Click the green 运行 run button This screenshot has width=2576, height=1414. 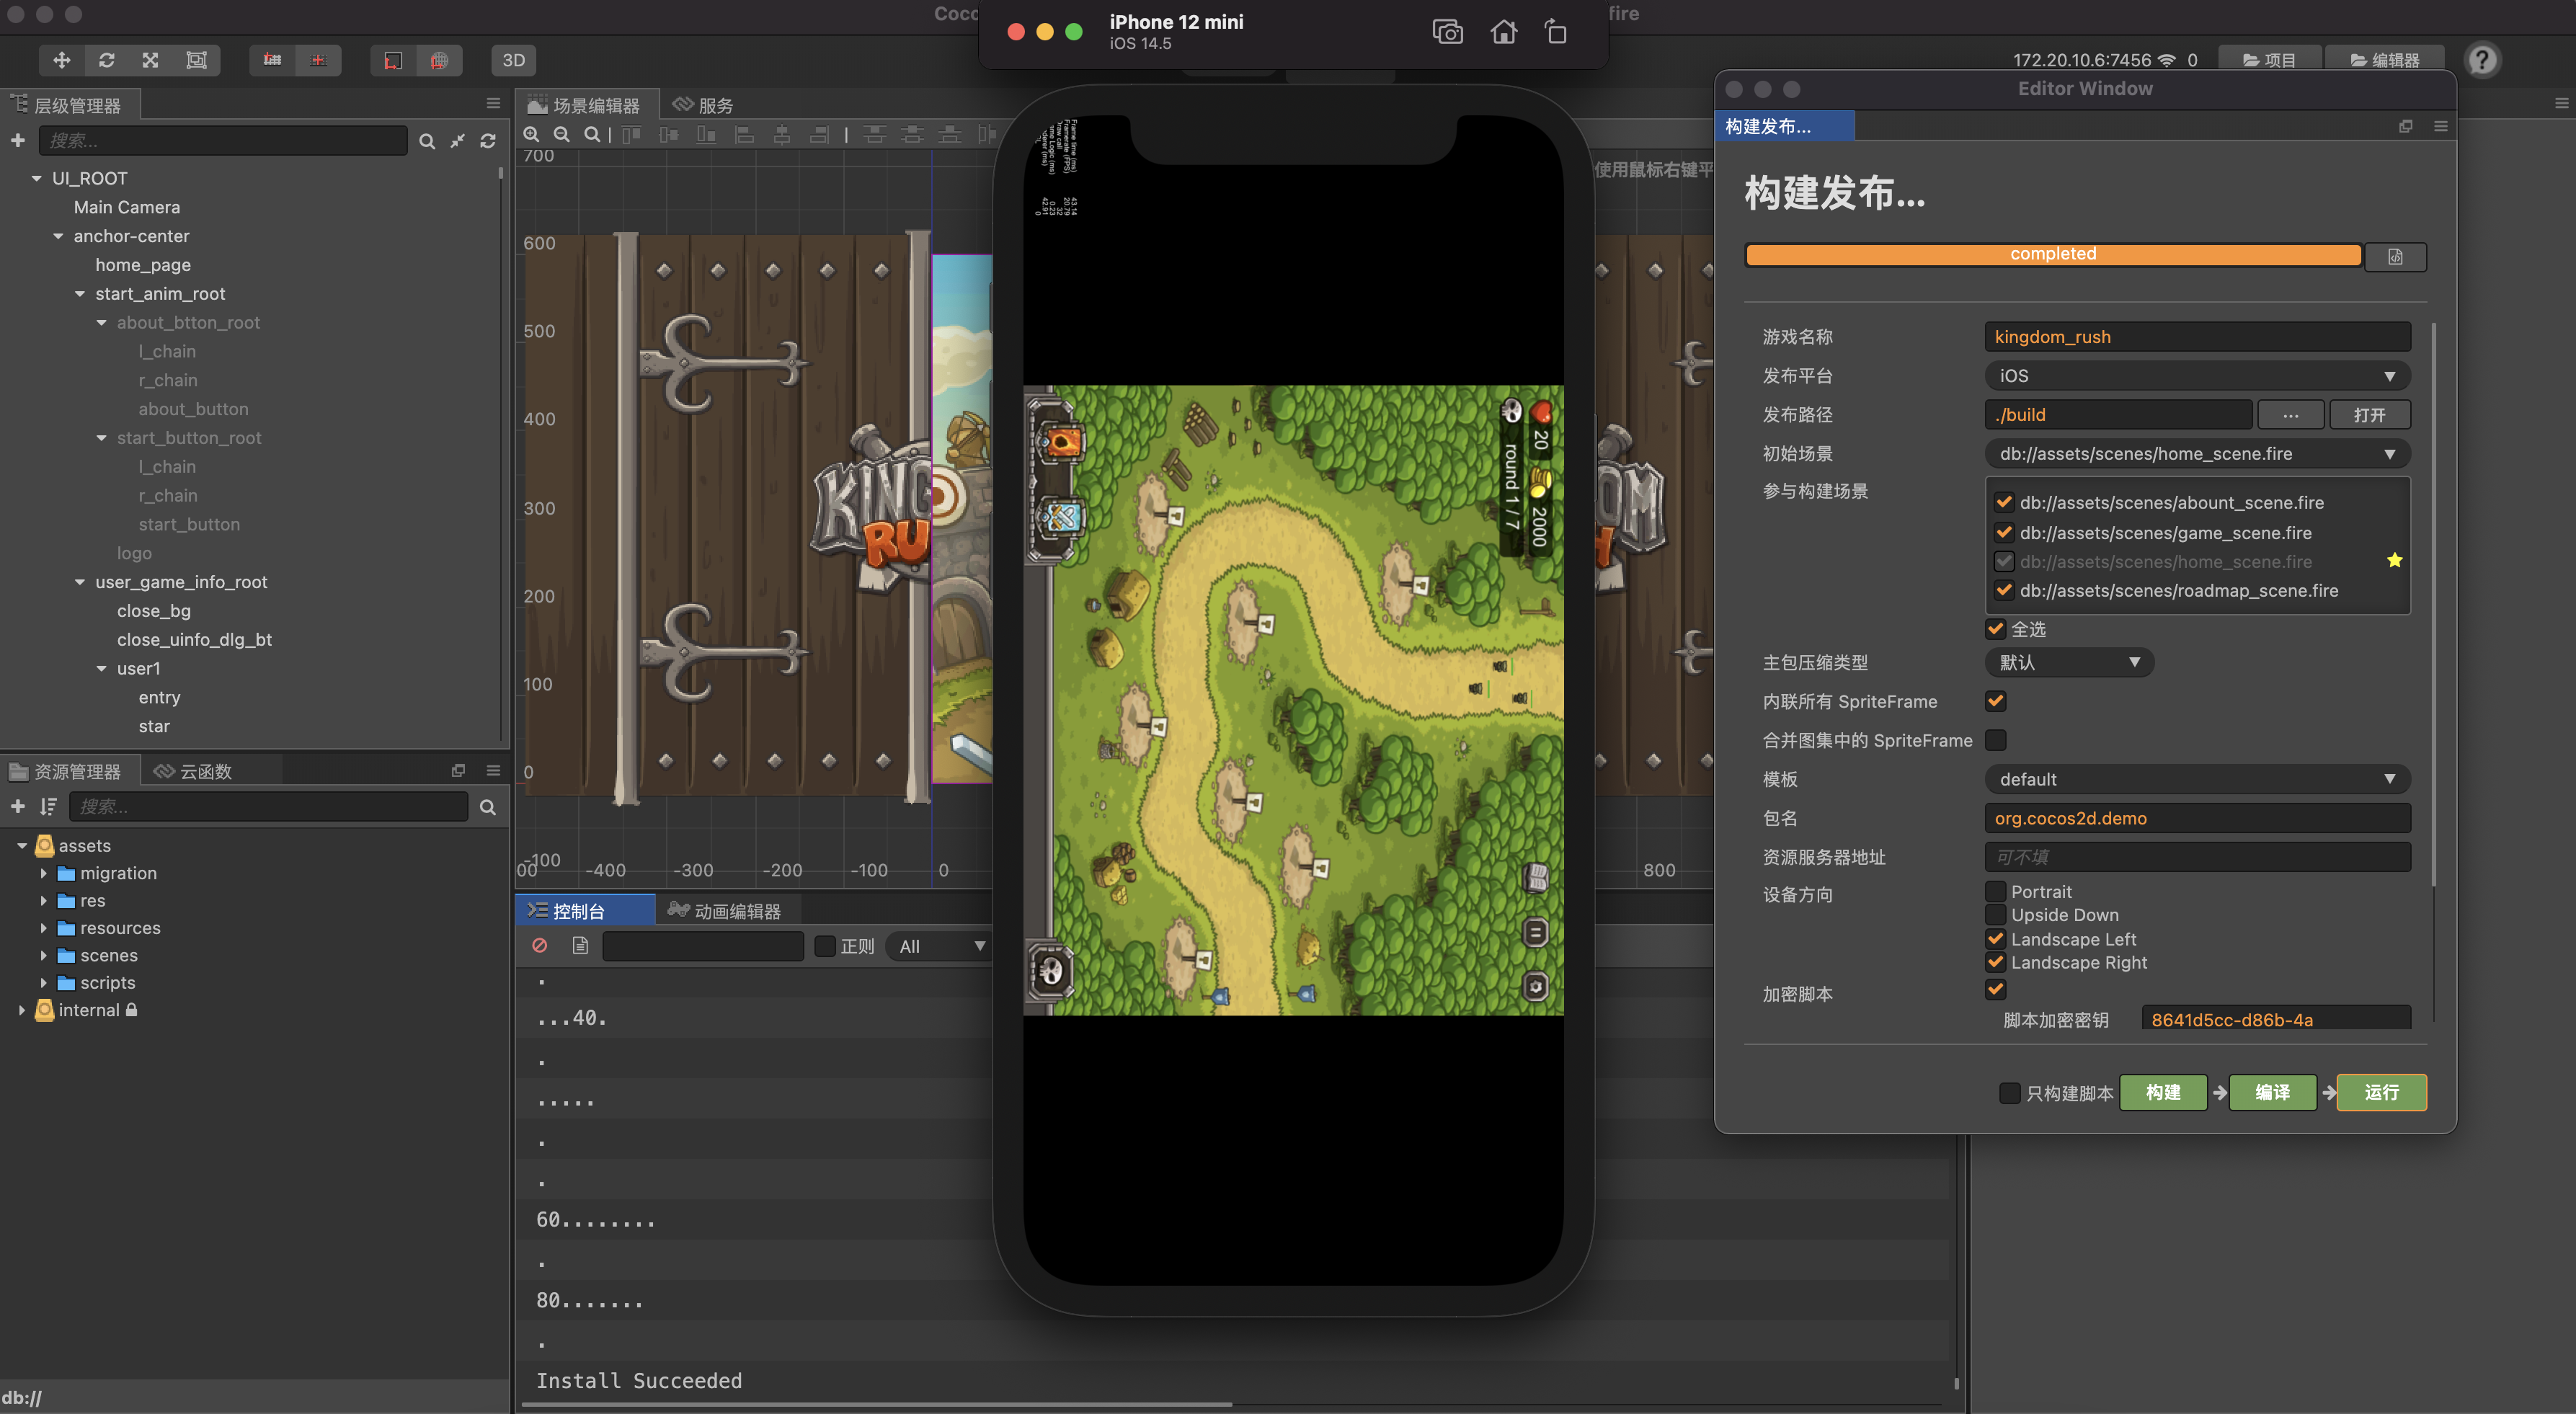2381,1092
